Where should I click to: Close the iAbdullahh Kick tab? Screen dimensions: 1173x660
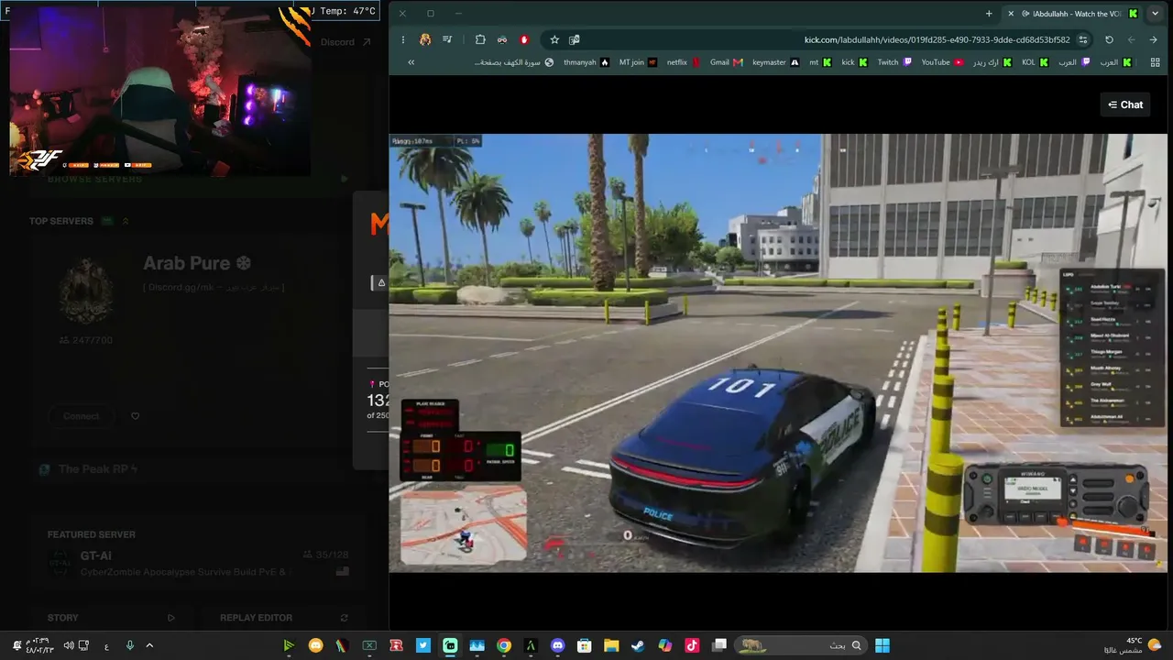(x=1012, y=14)
